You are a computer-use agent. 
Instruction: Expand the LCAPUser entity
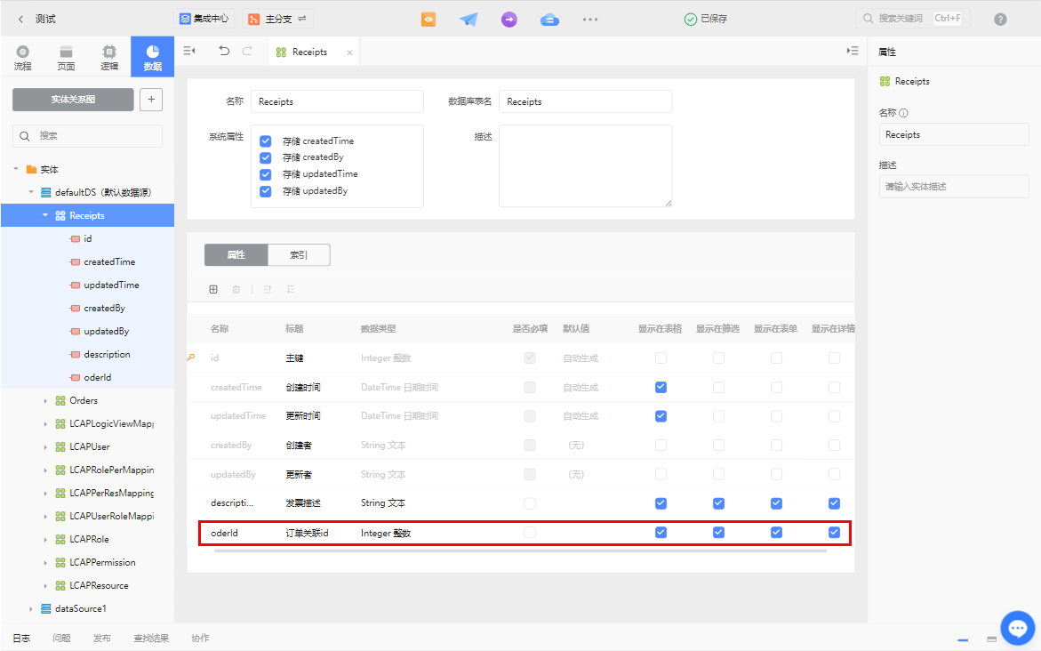point(45,447)
